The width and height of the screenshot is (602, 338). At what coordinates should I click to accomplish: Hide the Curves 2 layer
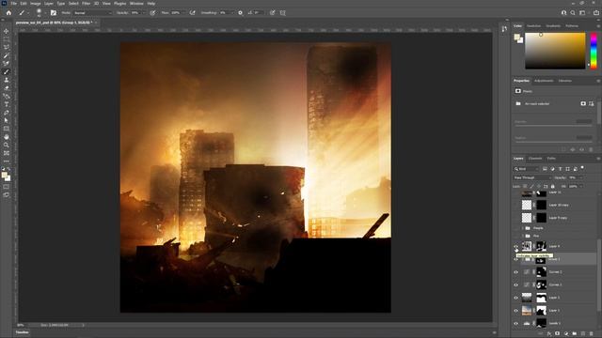[516, 272]
